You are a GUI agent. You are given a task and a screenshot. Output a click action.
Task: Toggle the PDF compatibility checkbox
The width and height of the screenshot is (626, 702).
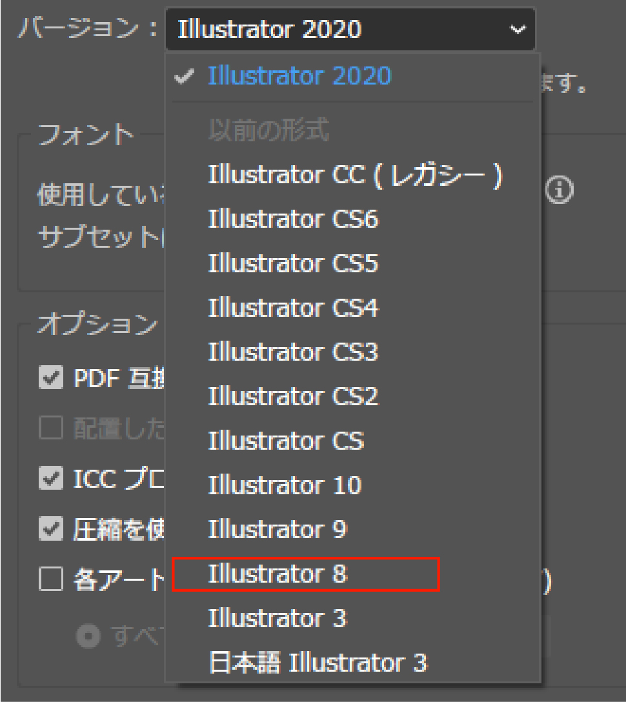click(x=51, y=379)
